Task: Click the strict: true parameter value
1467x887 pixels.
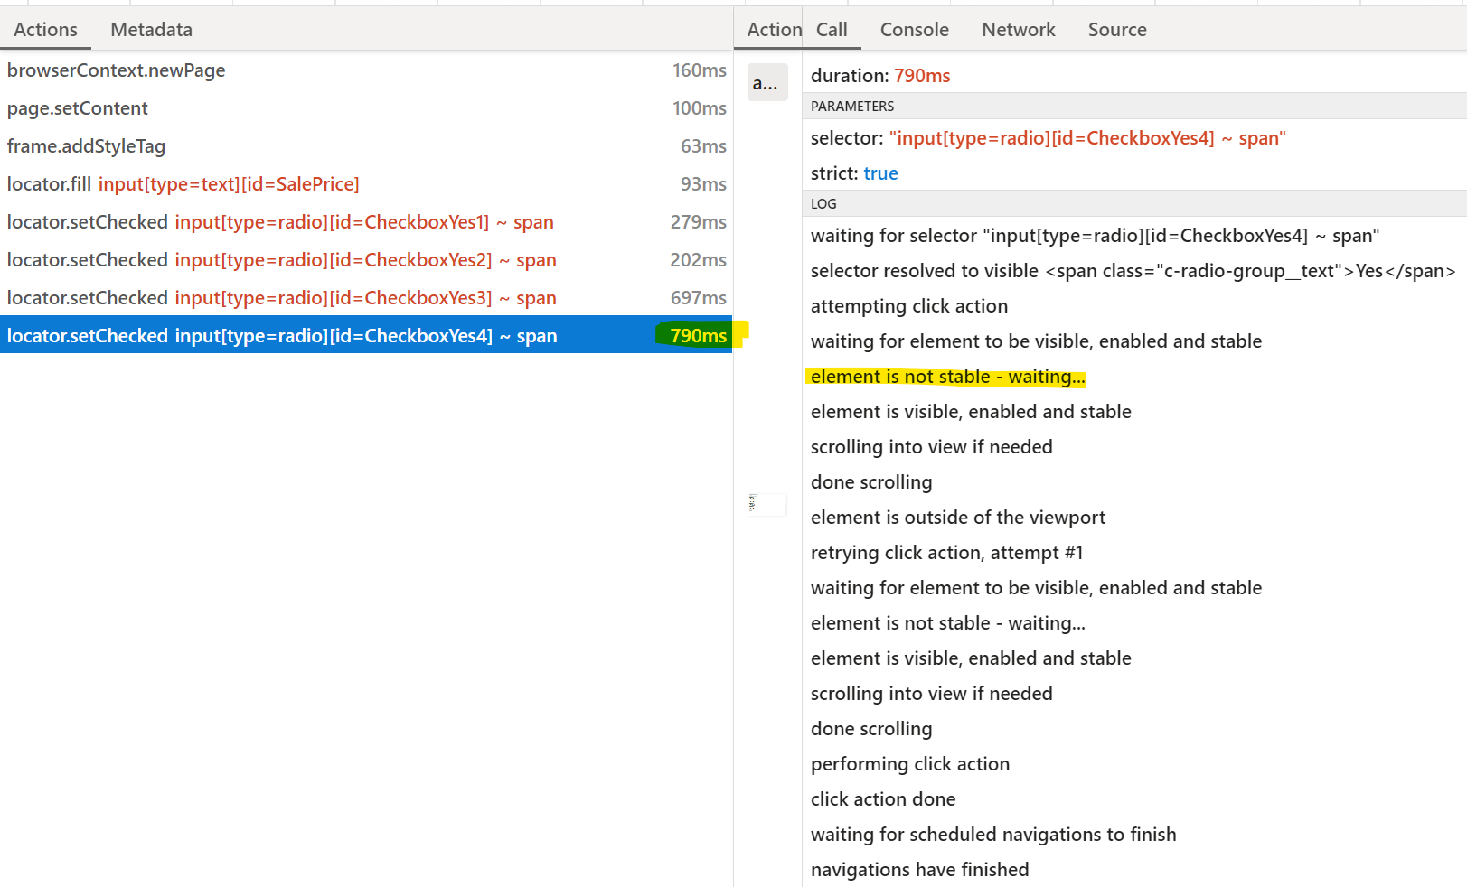Action: coord(880,173)
